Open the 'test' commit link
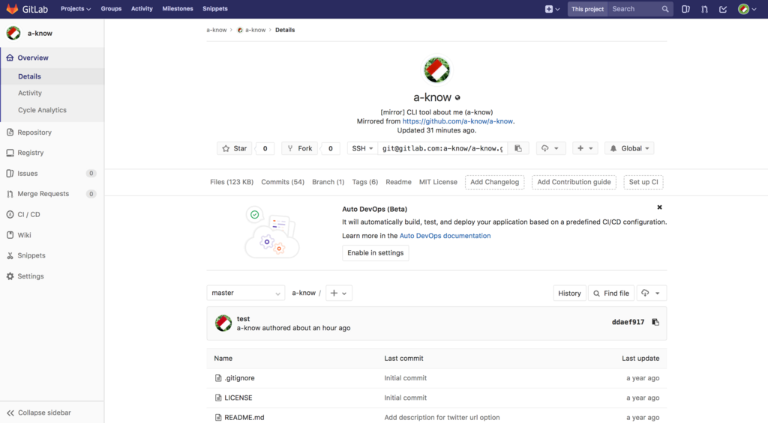Image resolution: width=768 pixels, height=423 pixels. click(243, 318)
